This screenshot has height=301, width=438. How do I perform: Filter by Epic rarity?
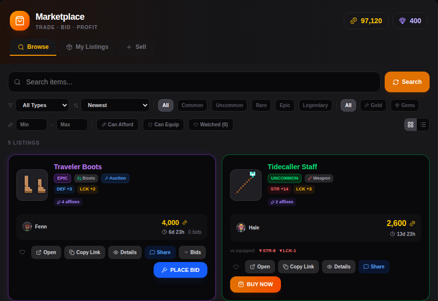coord(284,105)
